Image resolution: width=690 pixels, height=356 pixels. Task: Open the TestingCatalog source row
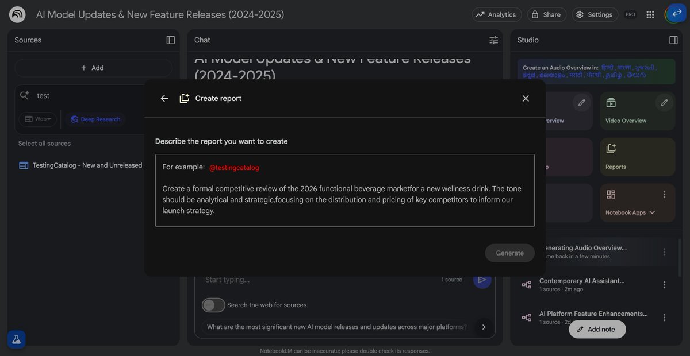coord(80,165)
